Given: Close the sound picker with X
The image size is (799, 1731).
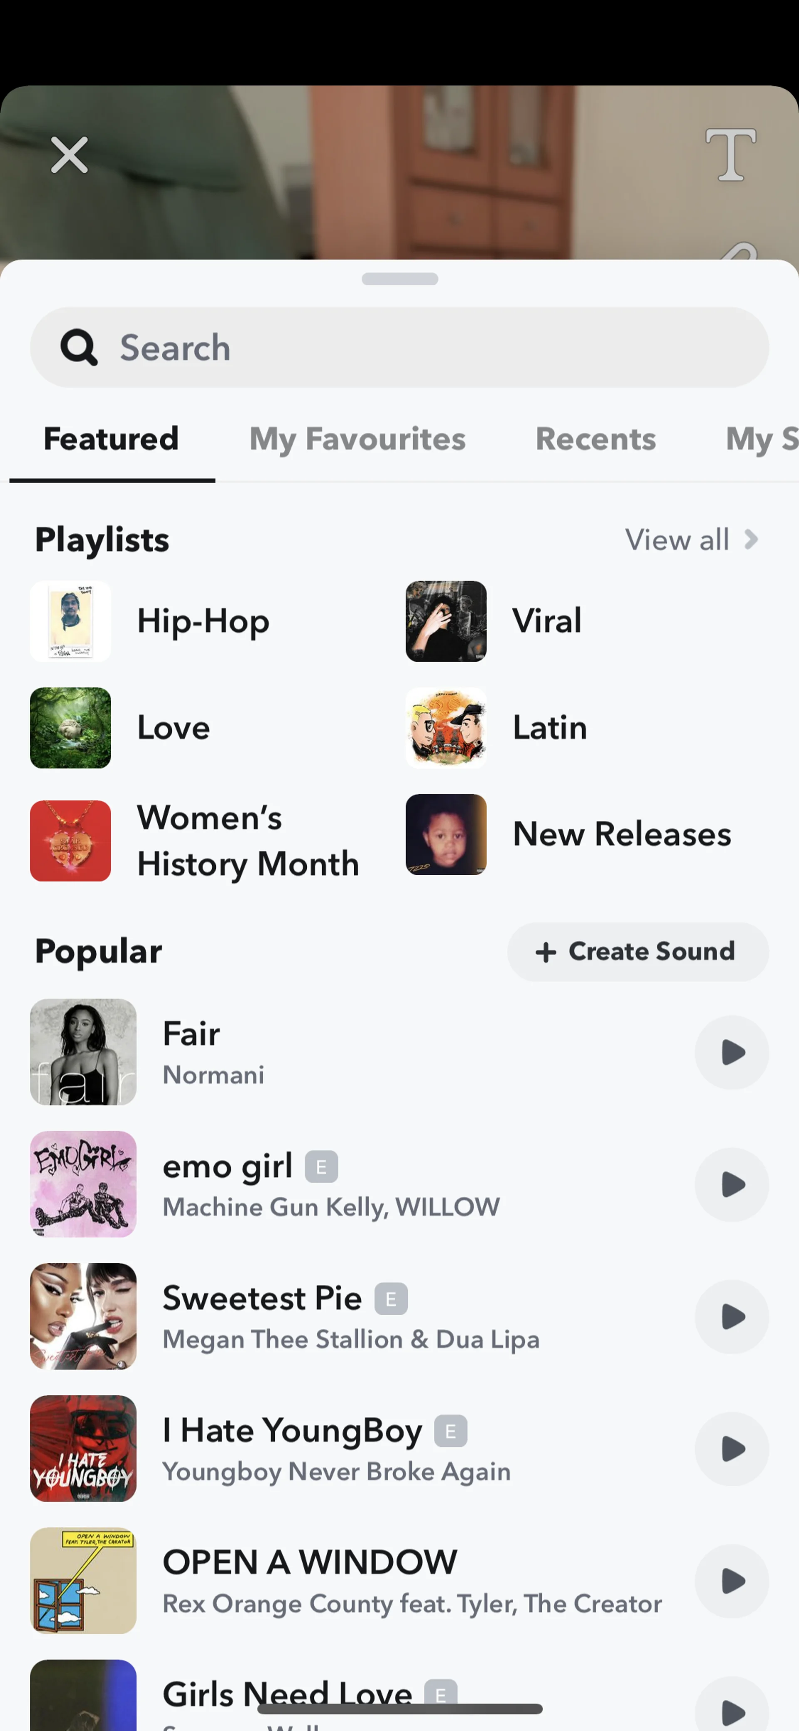Looking at the screenshot, I should 69,155.
